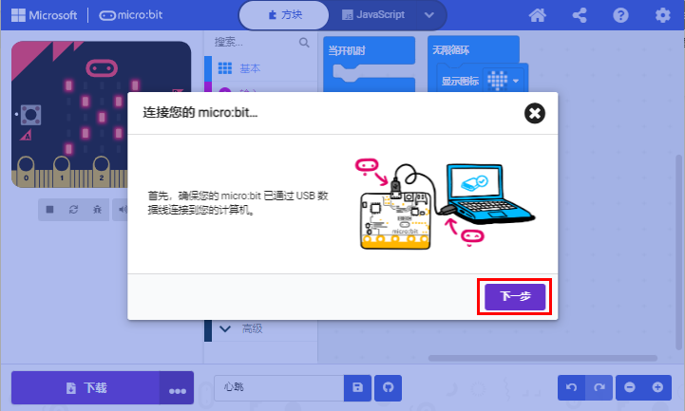This screenshot has height=411, width=685.
Task: Click the Microsoft logo
Action: coord(44,15)
